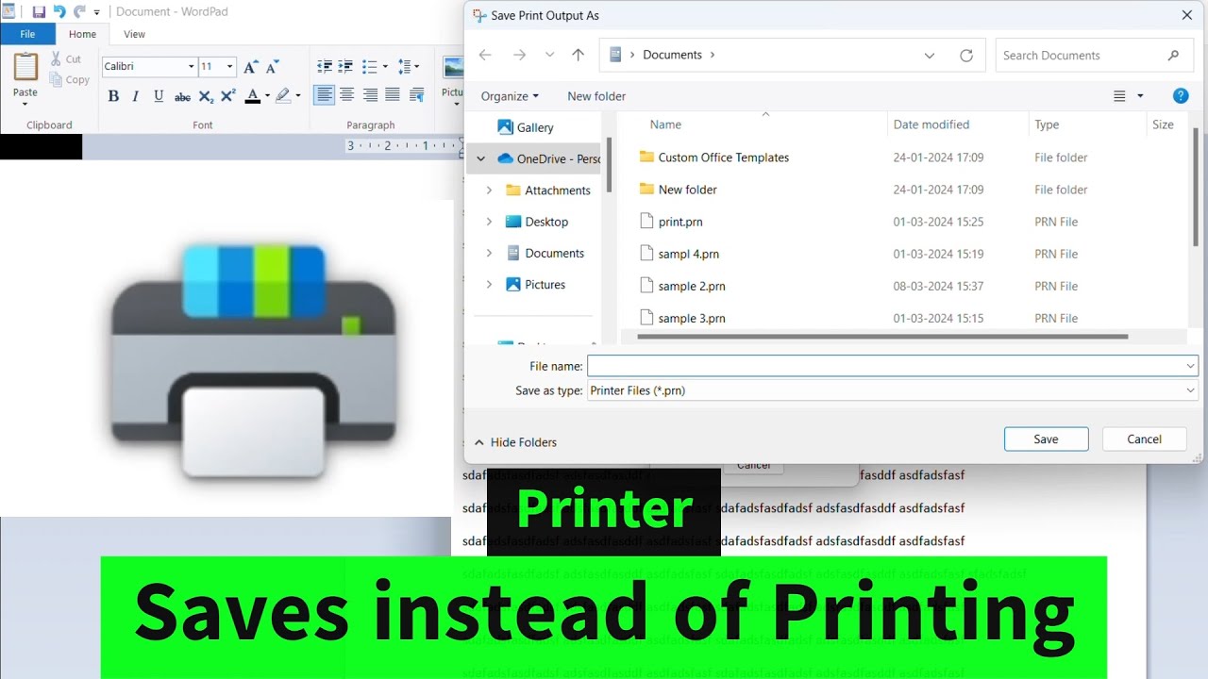Apply the black text color swatch
1208x679 pixels.
click(x=252, y=96)
